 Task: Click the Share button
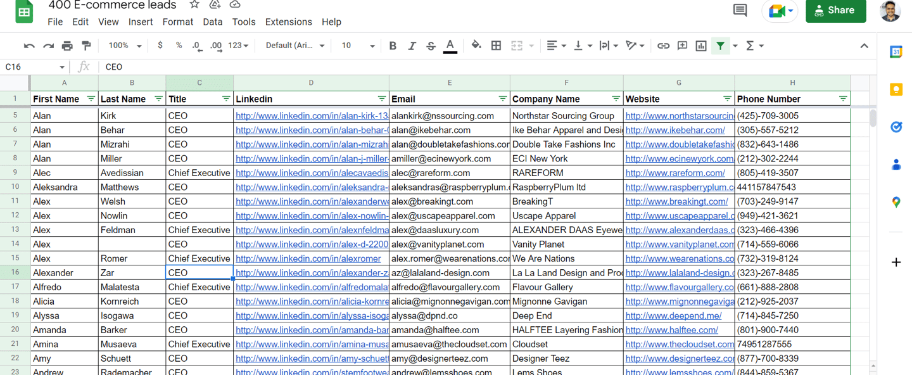(835, 10)
